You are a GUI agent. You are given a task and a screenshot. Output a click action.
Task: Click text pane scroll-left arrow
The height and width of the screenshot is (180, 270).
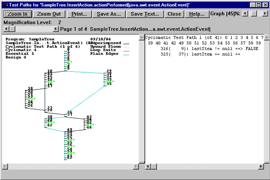tap(148, 166)
